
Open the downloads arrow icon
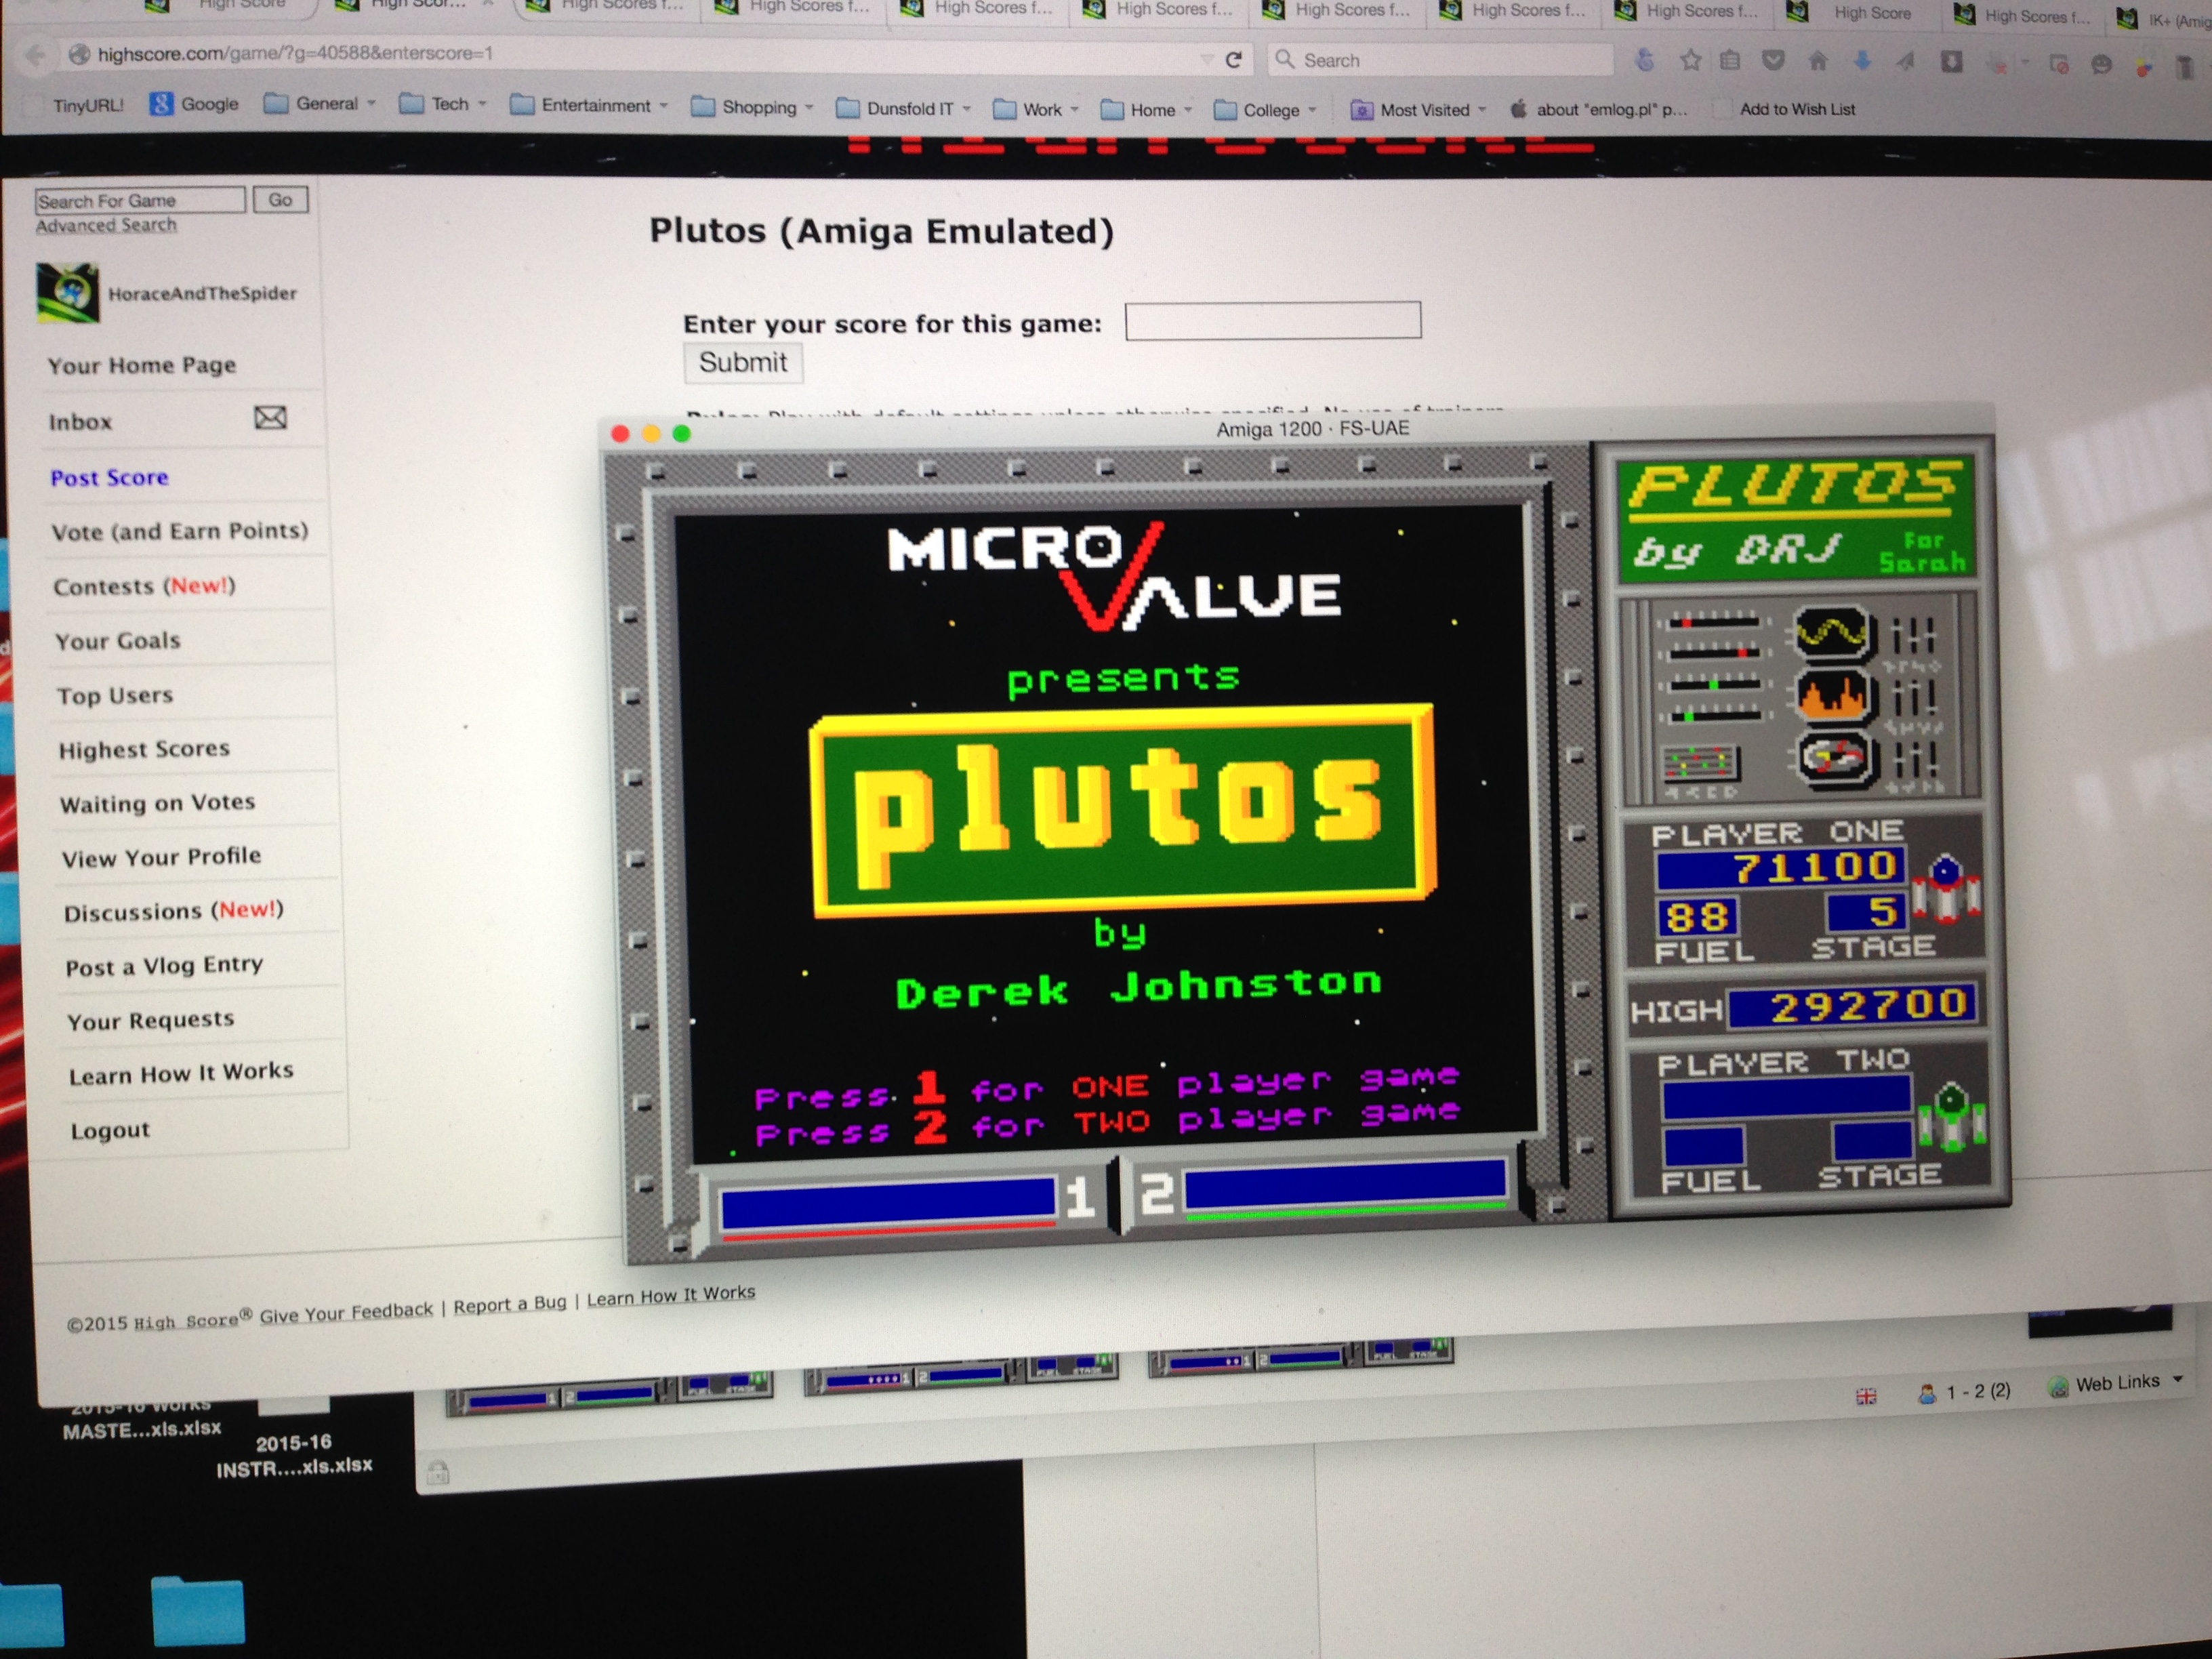click(1862, 62)
